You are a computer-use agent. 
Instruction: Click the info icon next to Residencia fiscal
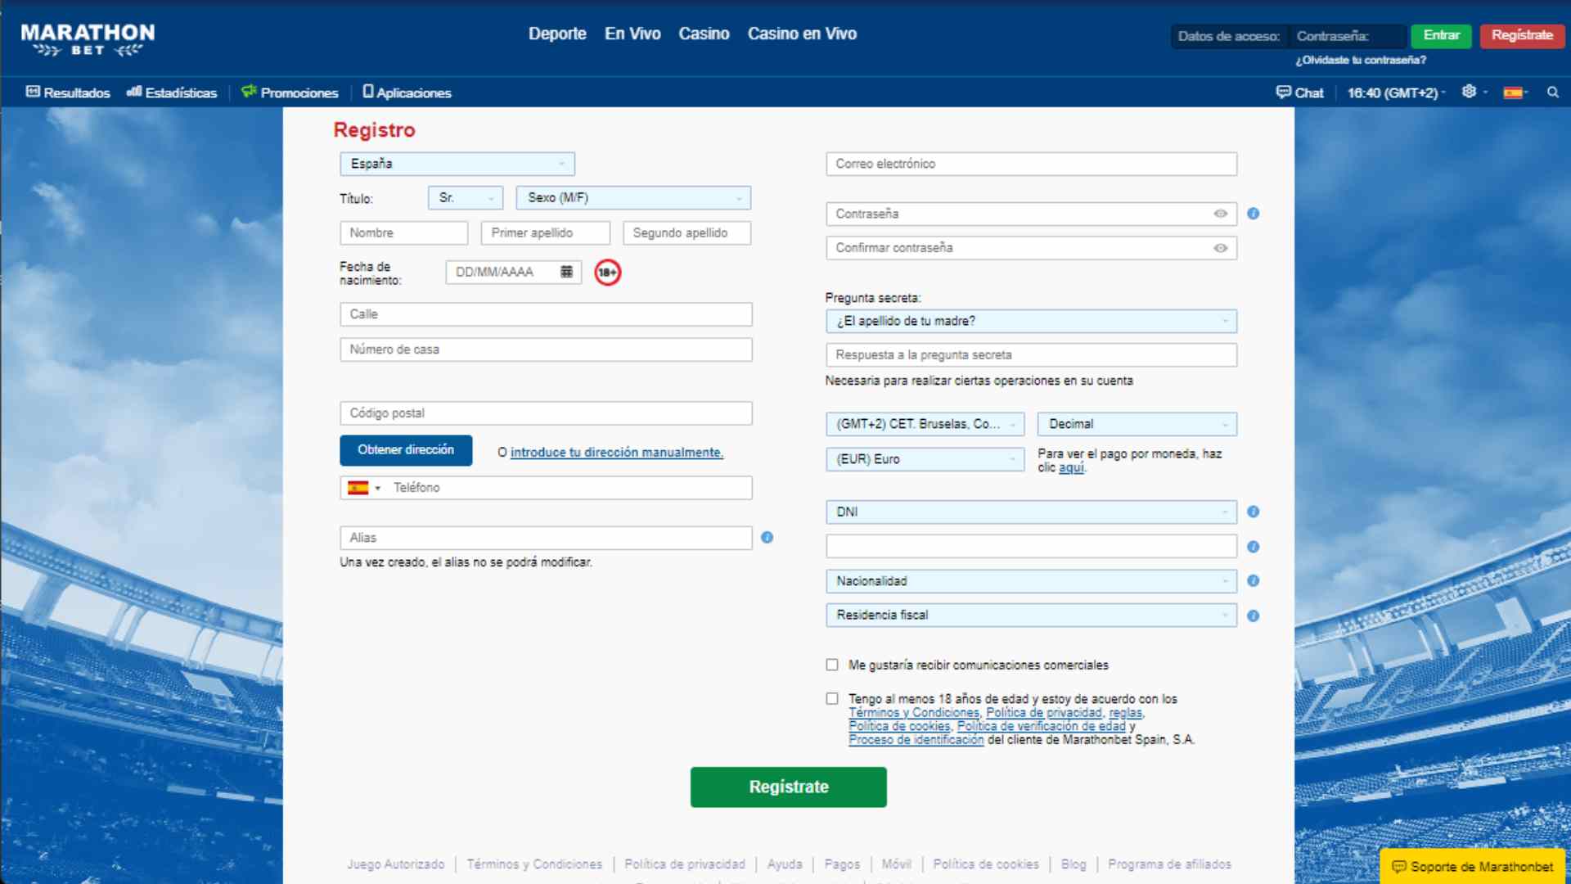(1253, 616)
